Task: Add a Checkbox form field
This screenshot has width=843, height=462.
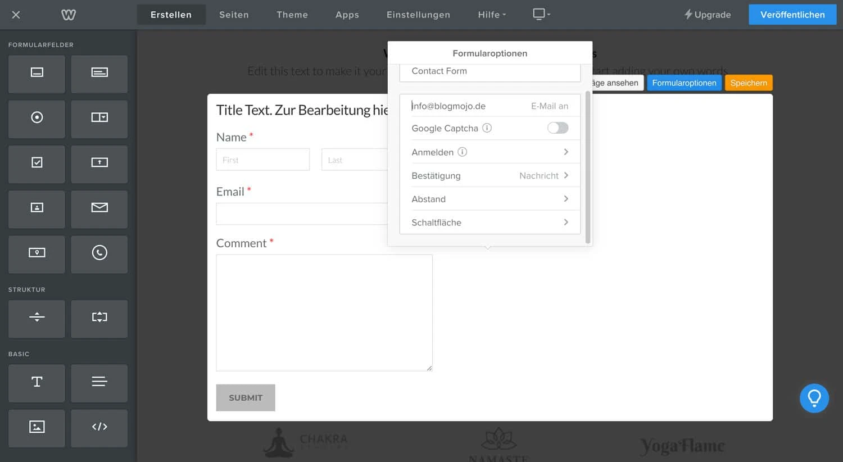Action: click(37, 164)
